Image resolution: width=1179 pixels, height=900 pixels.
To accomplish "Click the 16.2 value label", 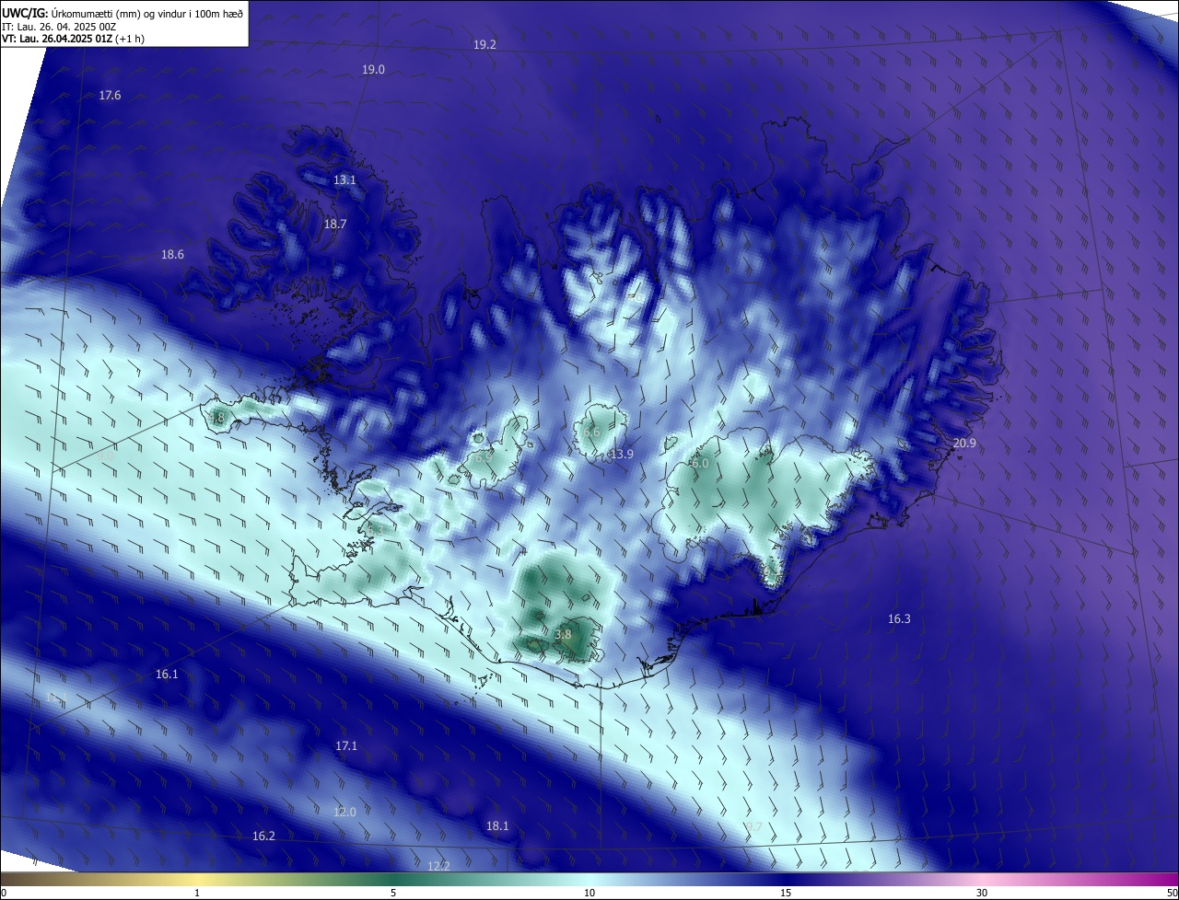I will pyautogui.click(x=263, y=837).
